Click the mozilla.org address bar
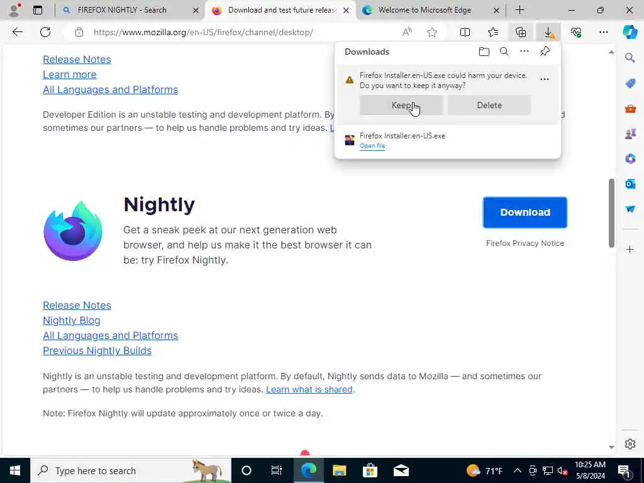Image resolution: width=644 pixels, height=483 pixels. pos(203,32)
